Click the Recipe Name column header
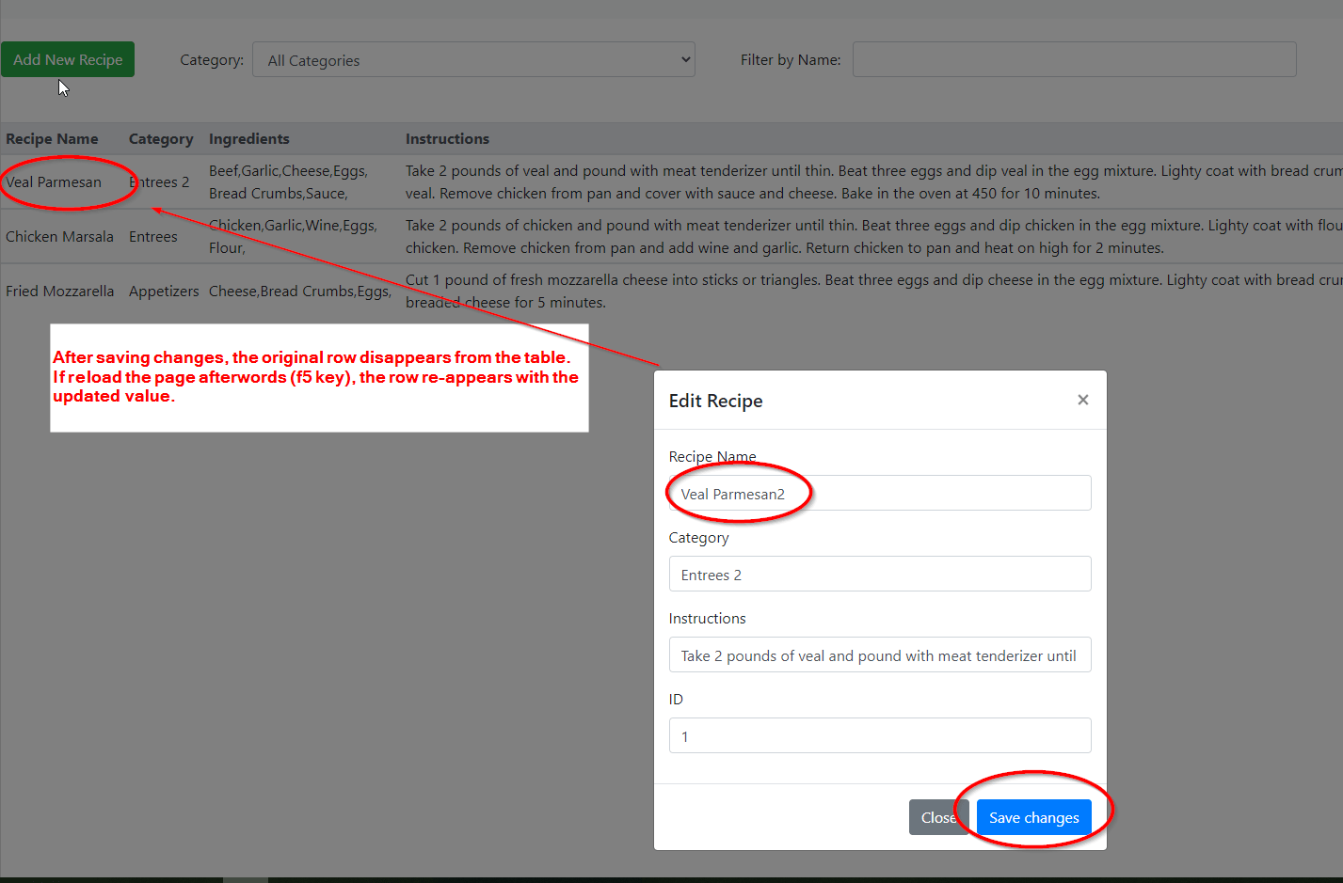Image resolution: width=1343 pixels, height=883 pixels. pos(52,138)
